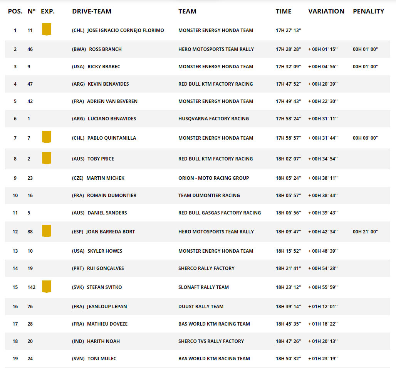Open Luciano Benavides rider entry
396x368 pixels.
112,118
